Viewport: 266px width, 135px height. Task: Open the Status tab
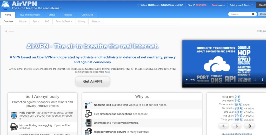click(52, 15)
